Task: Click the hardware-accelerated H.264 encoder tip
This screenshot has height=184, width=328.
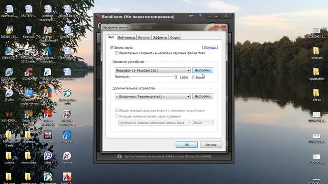Action: pos(168,156)
